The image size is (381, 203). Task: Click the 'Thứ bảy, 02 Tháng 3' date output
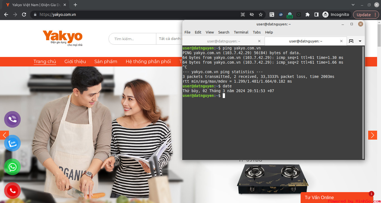click(x=228, y=91)
